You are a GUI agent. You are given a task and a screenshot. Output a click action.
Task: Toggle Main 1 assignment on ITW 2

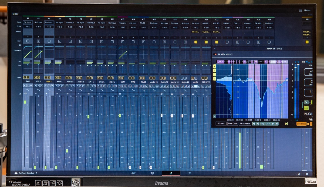coord(35,77)
